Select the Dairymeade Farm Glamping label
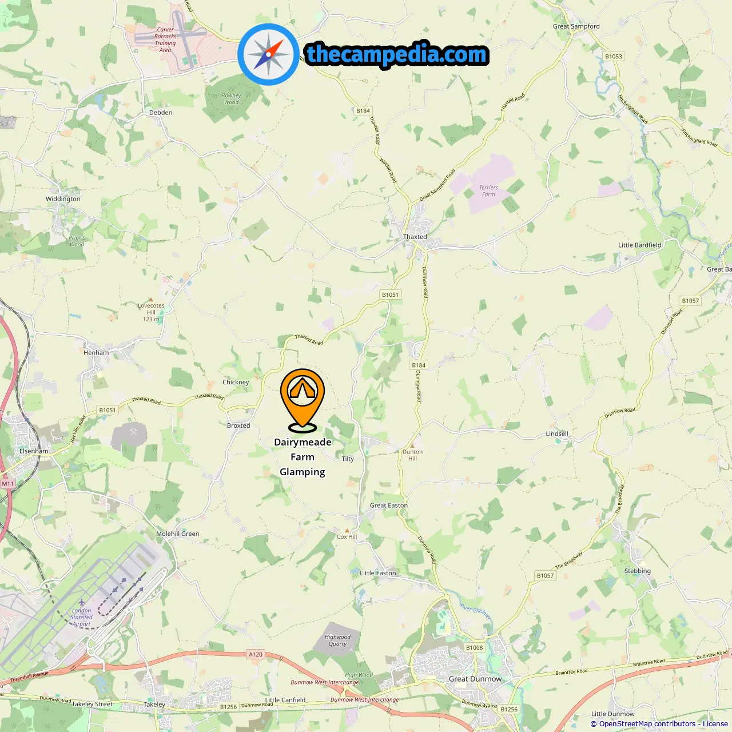Viewport: 732px width, 732px height. coord(303,457)
